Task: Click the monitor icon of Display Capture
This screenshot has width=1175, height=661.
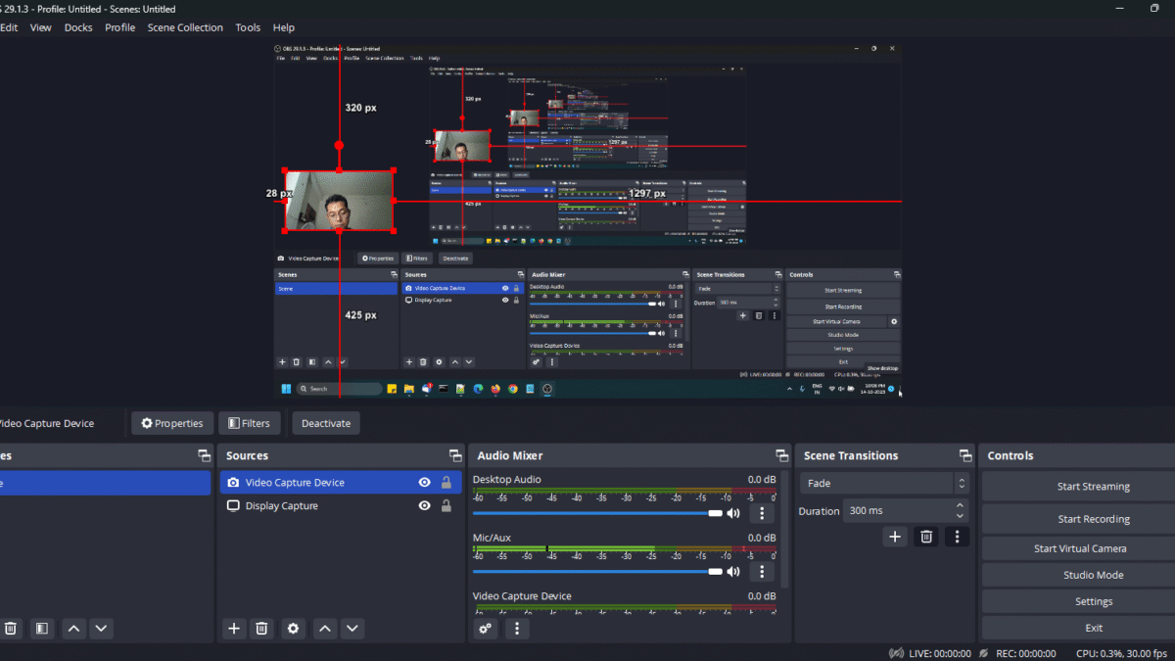Action: click(x=233, y=506)
